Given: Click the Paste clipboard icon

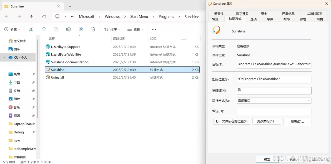Looking at the screenshot, I should [x=56, y=29].
